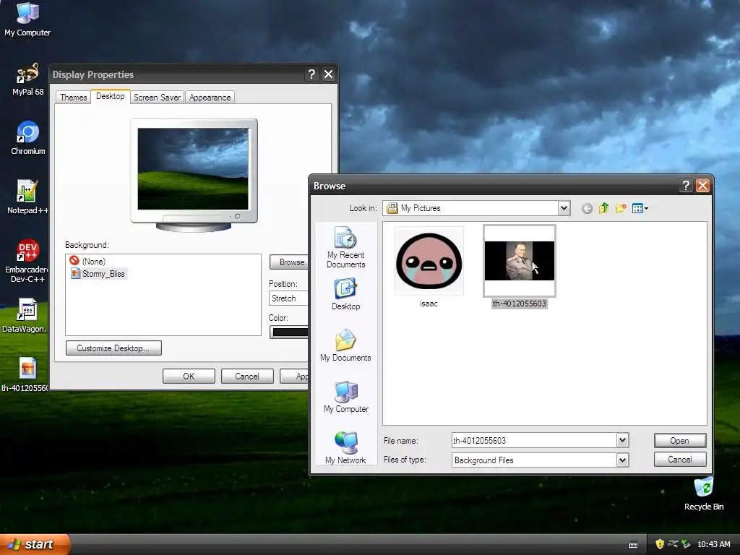Open the Recycle Bin
740x555 pixels.
pos(704,494)
